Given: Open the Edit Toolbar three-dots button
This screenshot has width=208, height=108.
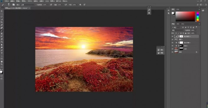Looking at the screenshot, I should click(x=2, y=67).
